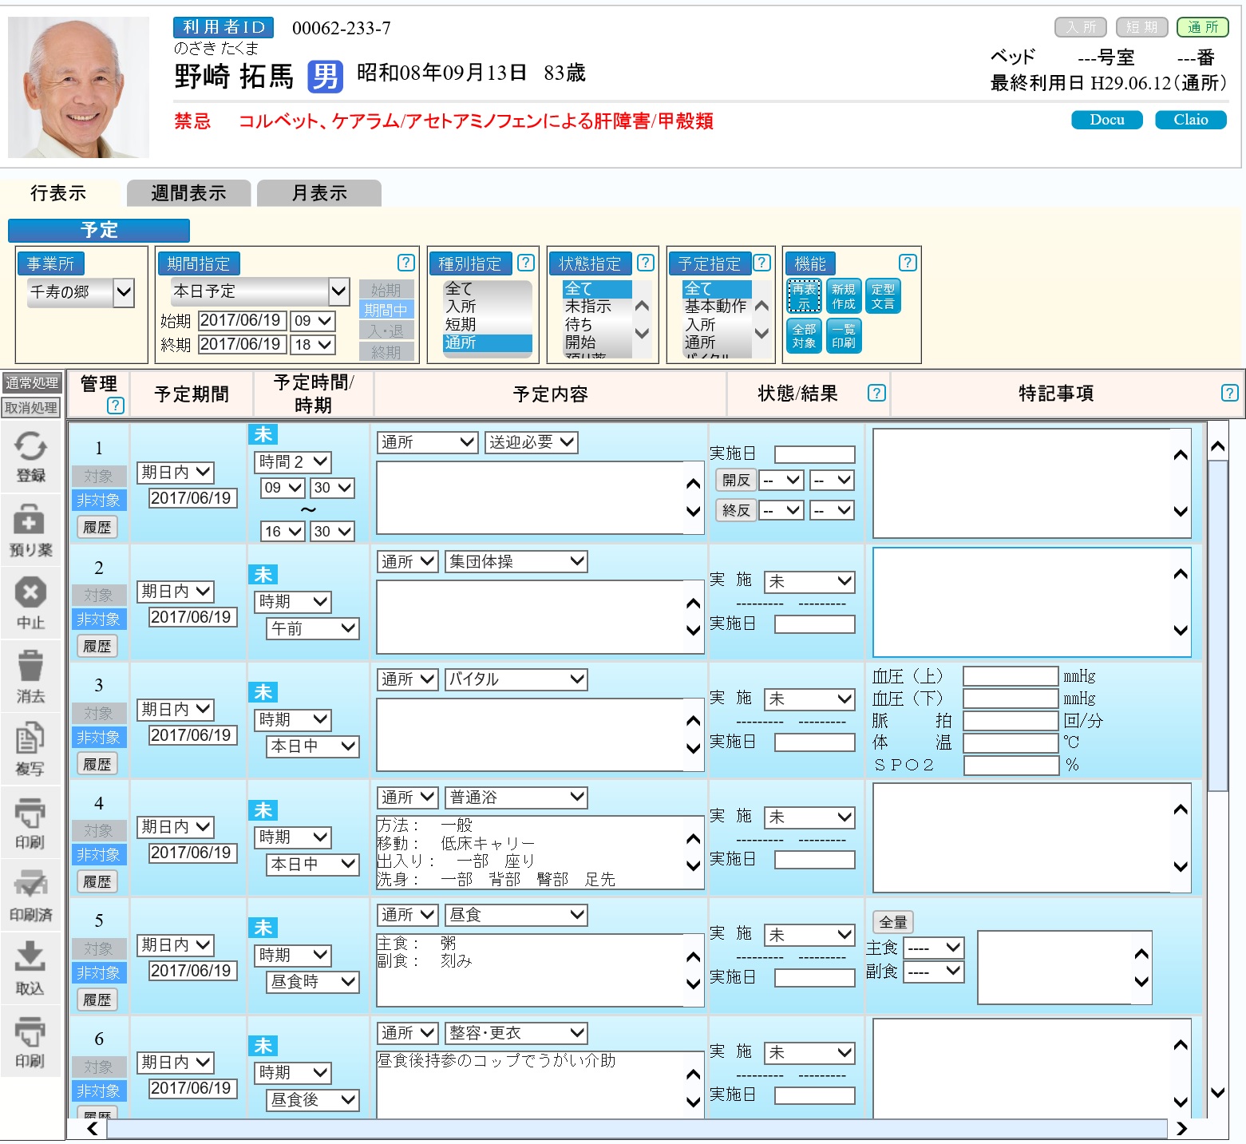1246x1144 pixels.
Task: Click the 印刷済 printed checkmark icon
Action: point(30,894)
